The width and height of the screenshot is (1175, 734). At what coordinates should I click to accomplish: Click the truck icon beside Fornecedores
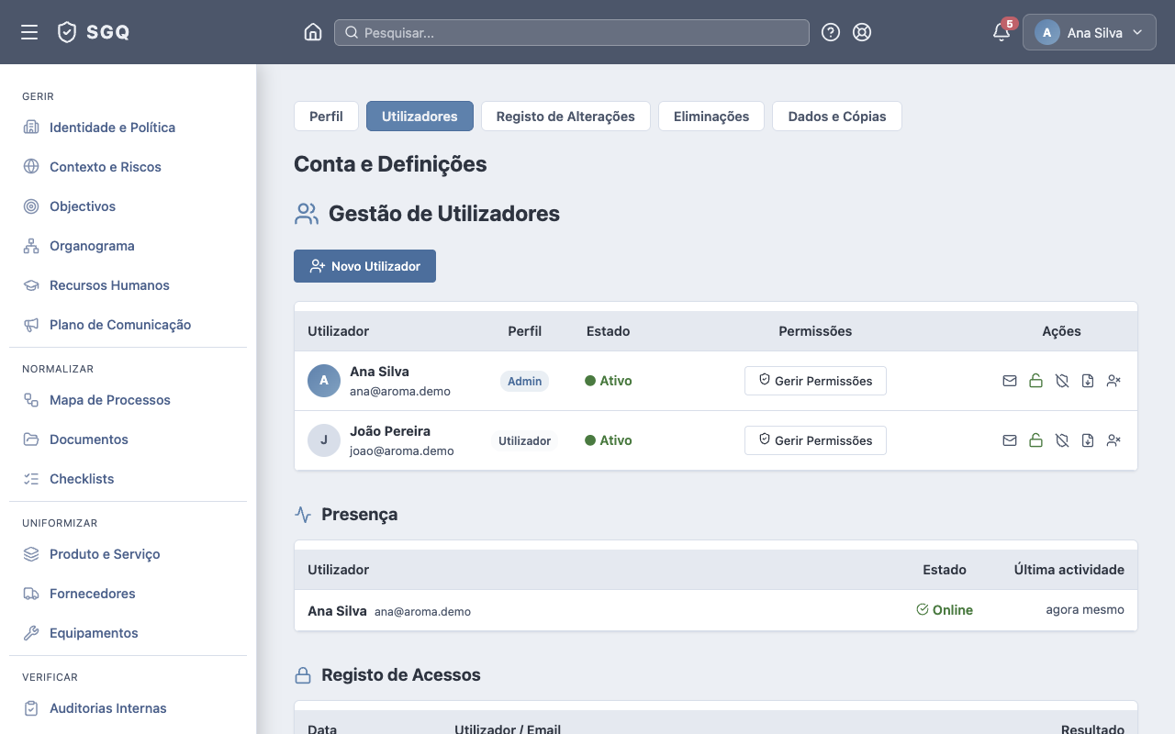pos(31,593)
